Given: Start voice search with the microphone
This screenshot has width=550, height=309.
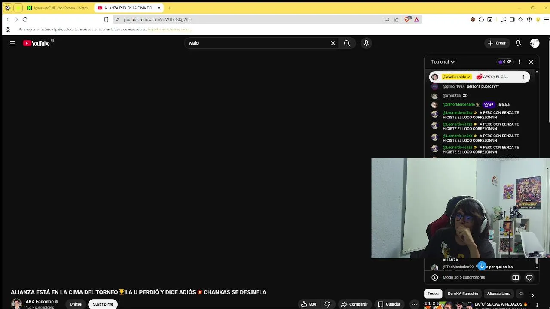Looking at the screenshot, I should [366, 43].
